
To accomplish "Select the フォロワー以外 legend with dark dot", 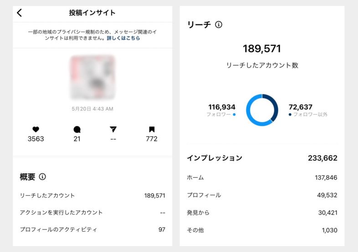I will [308, 114].
